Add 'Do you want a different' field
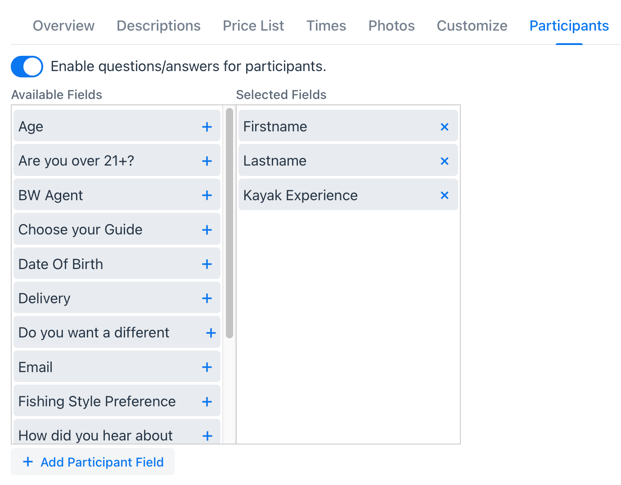The image size is (621, 485). click(x=211, y=333)
